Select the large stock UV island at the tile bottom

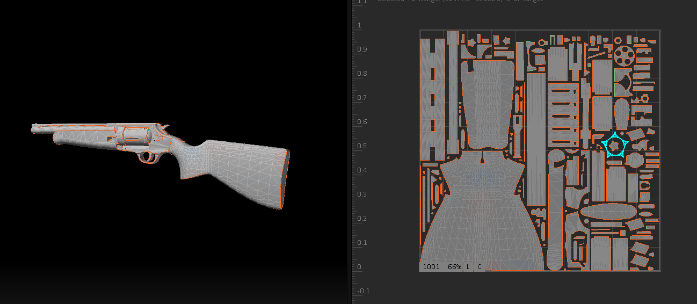coord(482,215)
